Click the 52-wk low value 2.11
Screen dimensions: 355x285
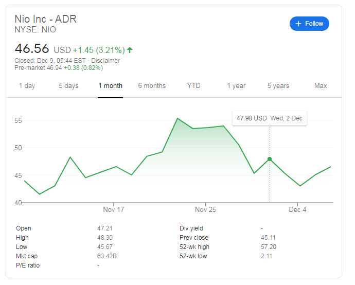coord(267,256)
